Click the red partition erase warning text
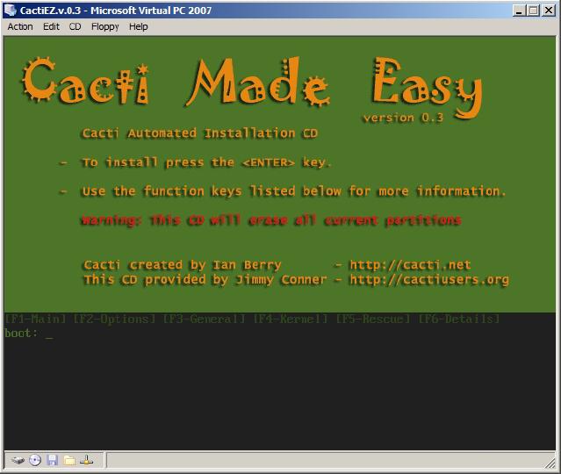 pos(271,219)
